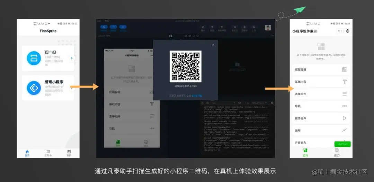Open console settings gear icon
Image resolution: width=374 pixels, height=182 pixels.
point(272,103)
